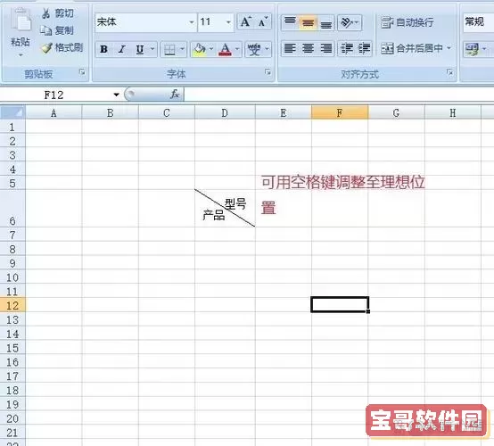Click the Paste (粘贴) clipboard icon
The image size is (494, 446).
[x=21, y=20]
